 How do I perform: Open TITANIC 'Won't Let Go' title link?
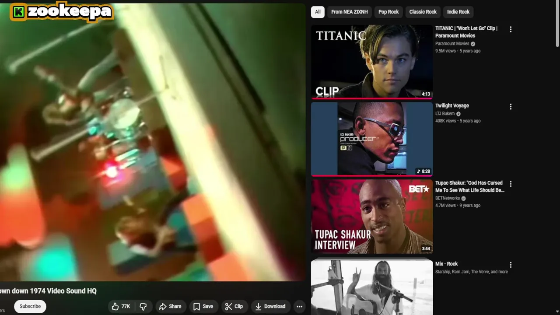click(466, 32)
